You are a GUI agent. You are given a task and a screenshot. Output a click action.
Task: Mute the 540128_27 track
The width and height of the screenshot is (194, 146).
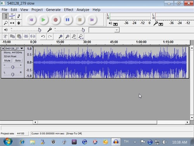pos(7,61)
